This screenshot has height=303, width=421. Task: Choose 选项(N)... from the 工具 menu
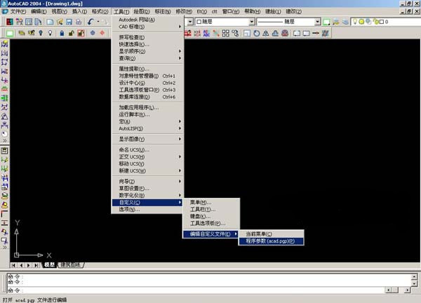tap(129, 209)
